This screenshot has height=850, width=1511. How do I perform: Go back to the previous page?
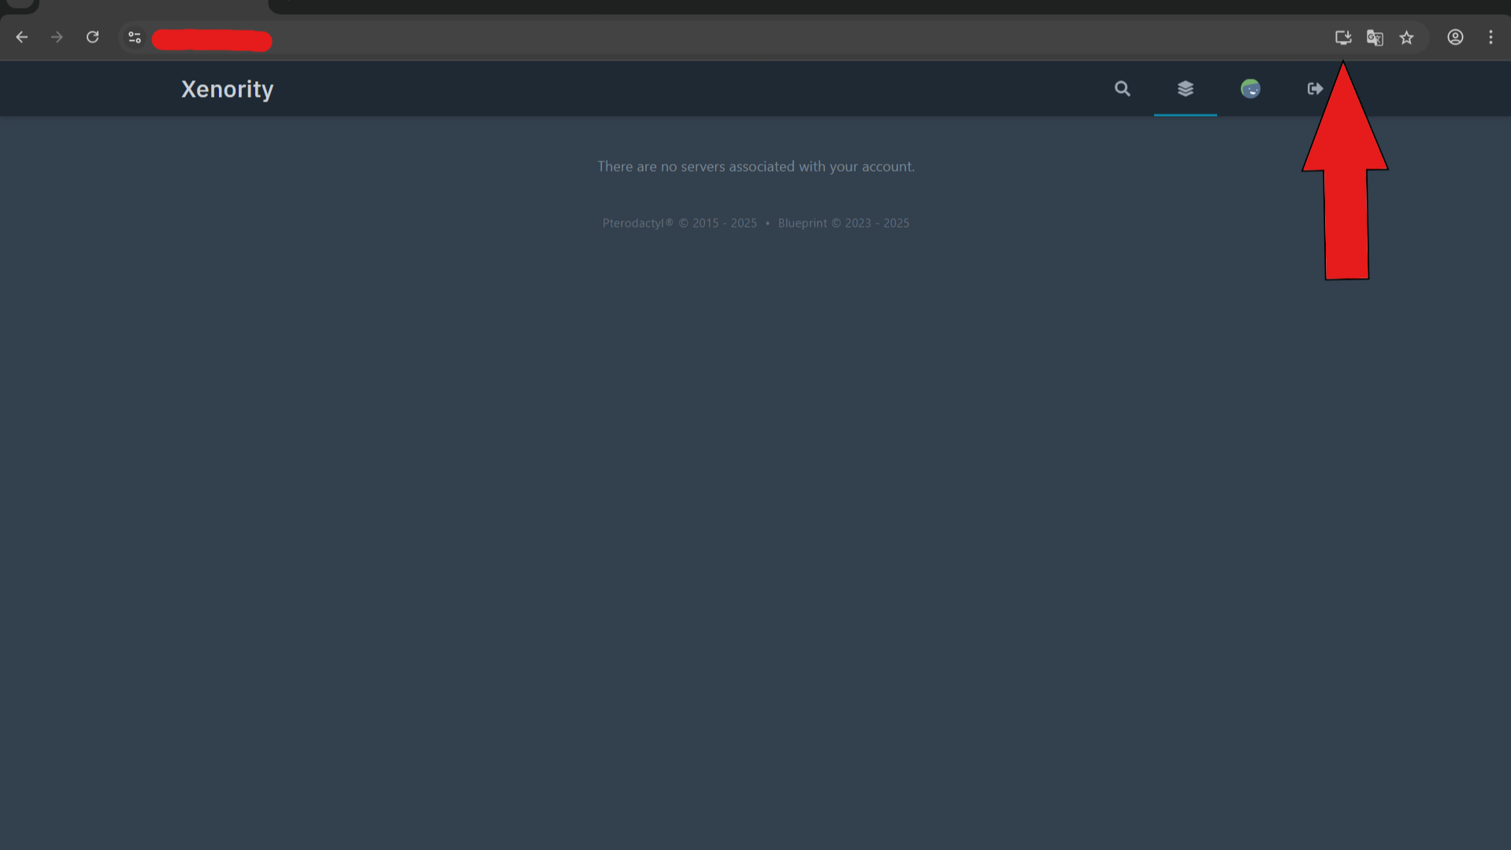point(22,38)
